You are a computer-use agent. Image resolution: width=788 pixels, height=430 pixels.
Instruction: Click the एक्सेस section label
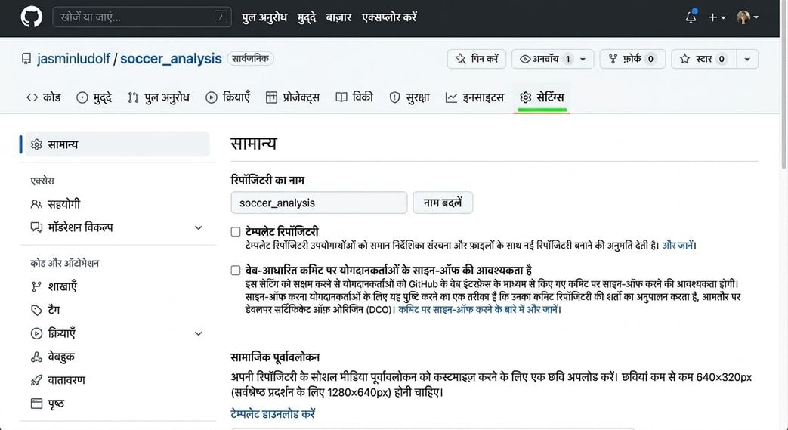(42, 181)
